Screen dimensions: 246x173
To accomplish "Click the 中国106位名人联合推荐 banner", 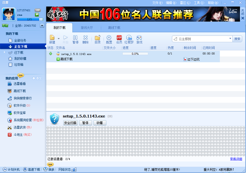I will click(143, 14).
